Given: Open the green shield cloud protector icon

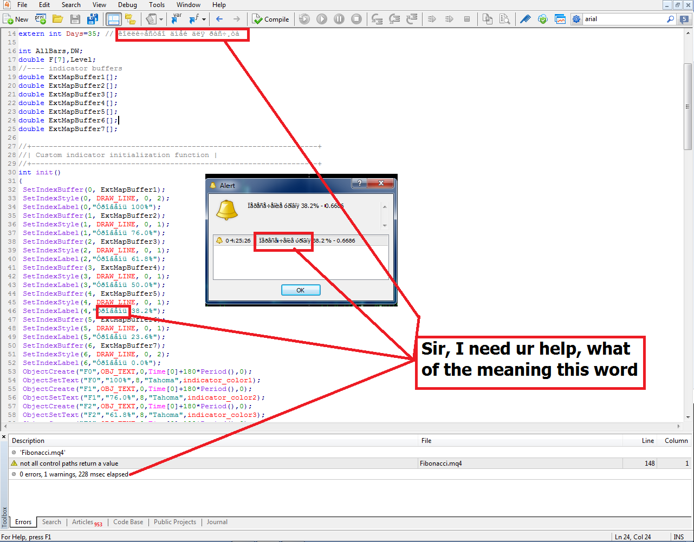Looking at the screenshot, I should (542, 19).
